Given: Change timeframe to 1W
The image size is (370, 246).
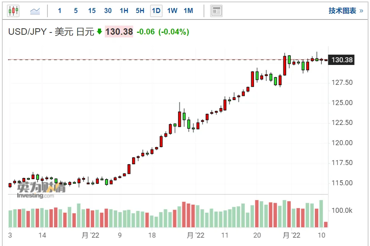Looking at the screenshot, I should [172, 11].
